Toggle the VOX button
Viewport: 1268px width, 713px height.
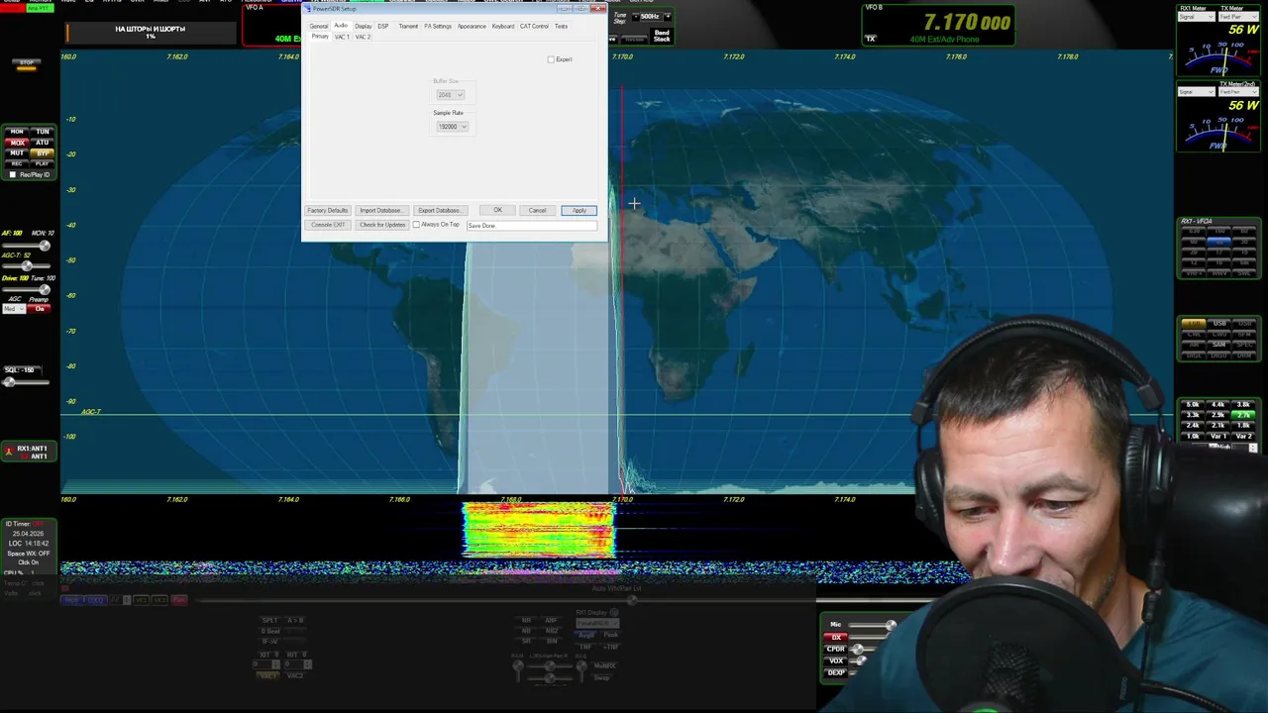tap(836, 661)
